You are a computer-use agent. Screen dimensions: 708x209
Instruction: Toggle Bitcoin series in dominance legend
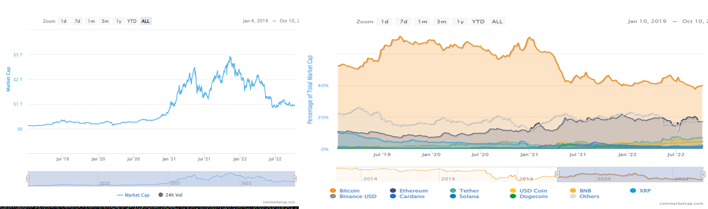(x=345, y=191)
